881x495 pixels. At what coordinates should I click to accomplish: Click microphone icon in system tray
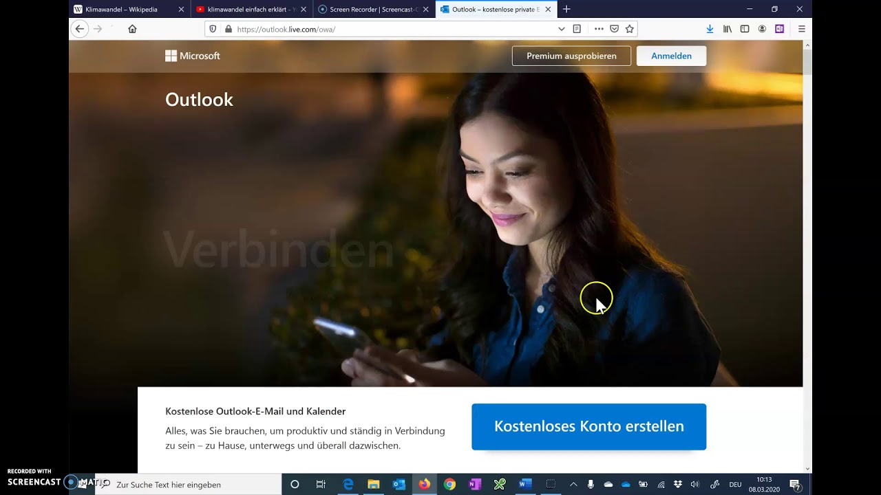click(591, 485)
